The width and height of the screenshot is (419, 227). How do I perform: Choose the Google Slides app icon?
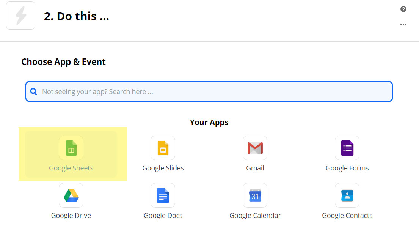163,148
